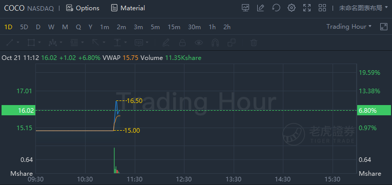Open the Options button
The width and height of the screenshot is (392, 185).
pyautogui.click(x=82, y=8)
